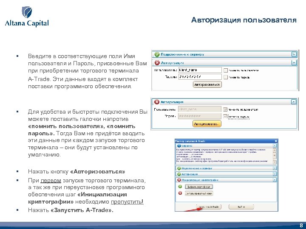Click 'Справка' header text in wizard

point(187,145)
